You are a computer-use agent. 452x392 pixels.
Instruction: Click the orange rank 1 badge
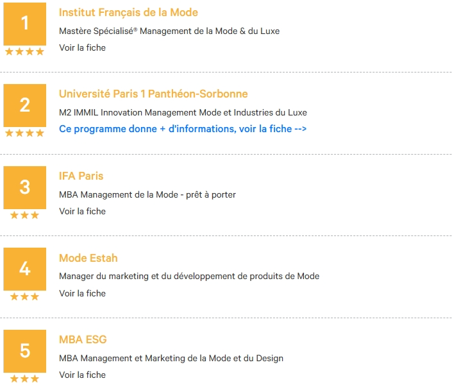click(x=25, y=24)
